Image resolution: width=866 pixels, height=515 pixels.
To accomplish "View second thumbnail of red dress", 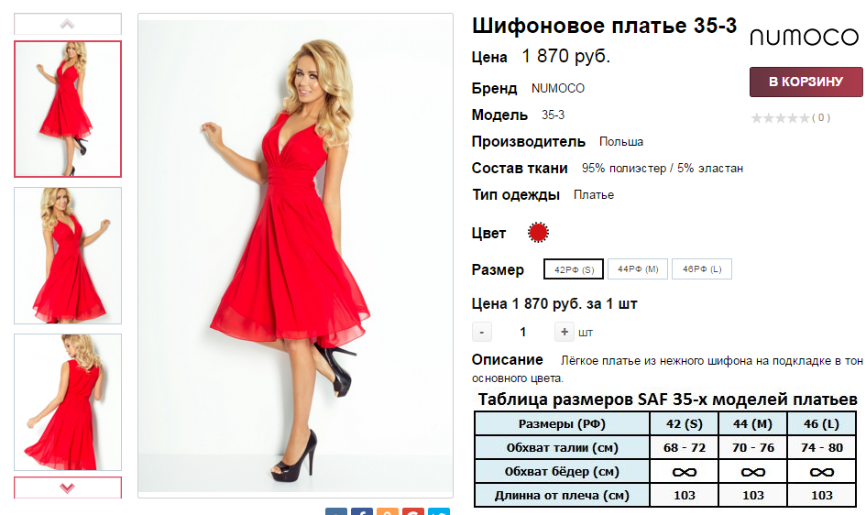I will (x=68, y=256).
